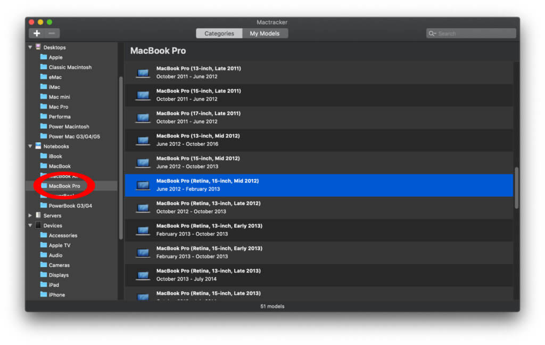Click the Desktops category icon in sidebar
Image resolution: width=545 pixels, height=345 pixels.
click(x=38, y=47)
